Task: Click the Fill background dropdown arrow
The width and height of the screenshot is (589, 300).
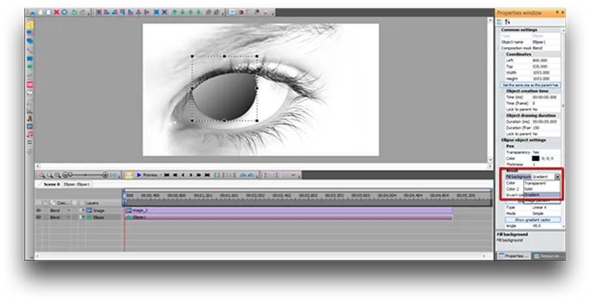Action: click(558, 176)
